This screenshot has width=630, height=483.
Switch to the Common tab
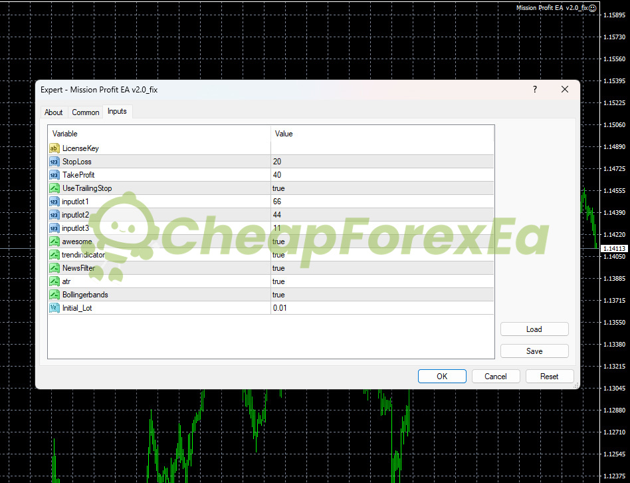click(x=86, y=112)
